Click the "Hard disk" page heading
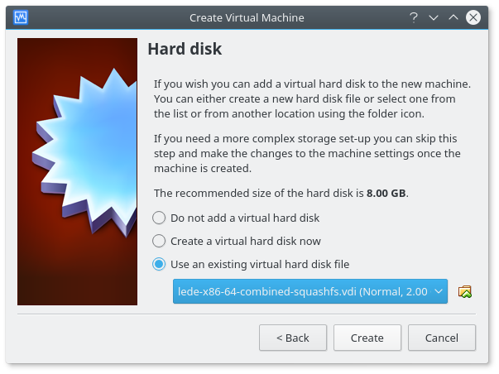The width and height of the screenshot is (499, 374). tap(185, 49)
